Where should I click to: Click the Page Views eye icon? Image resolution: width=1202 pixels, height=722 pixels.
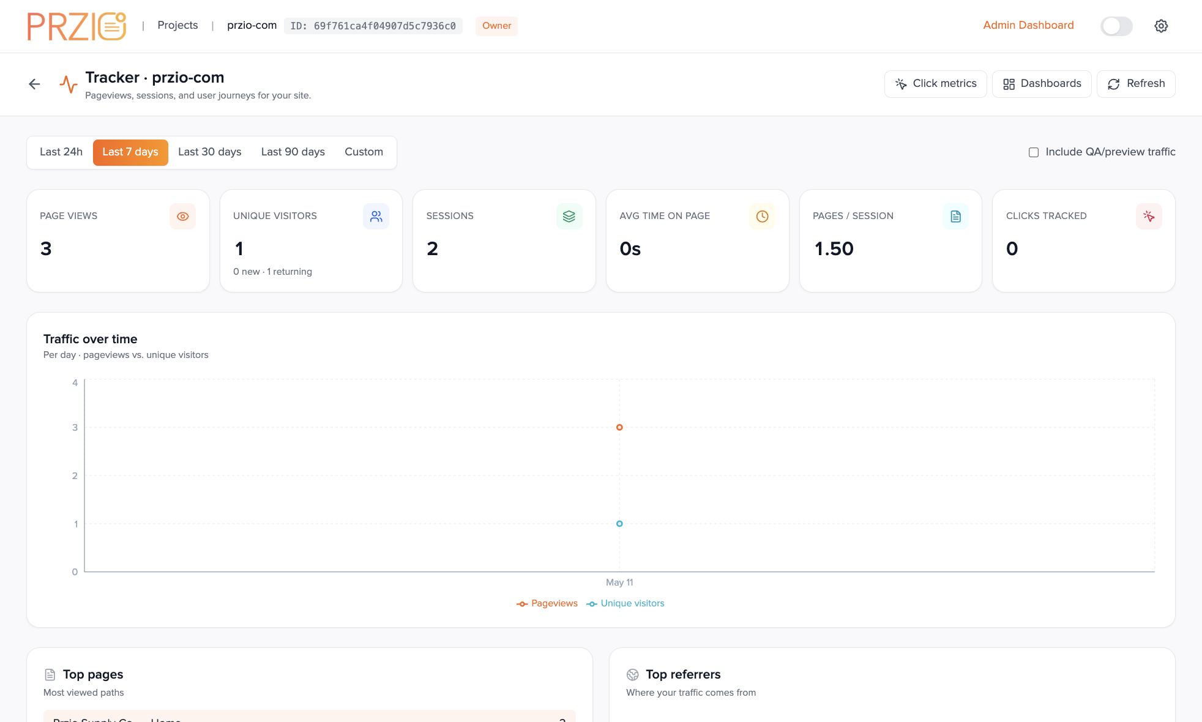point(182,216)
